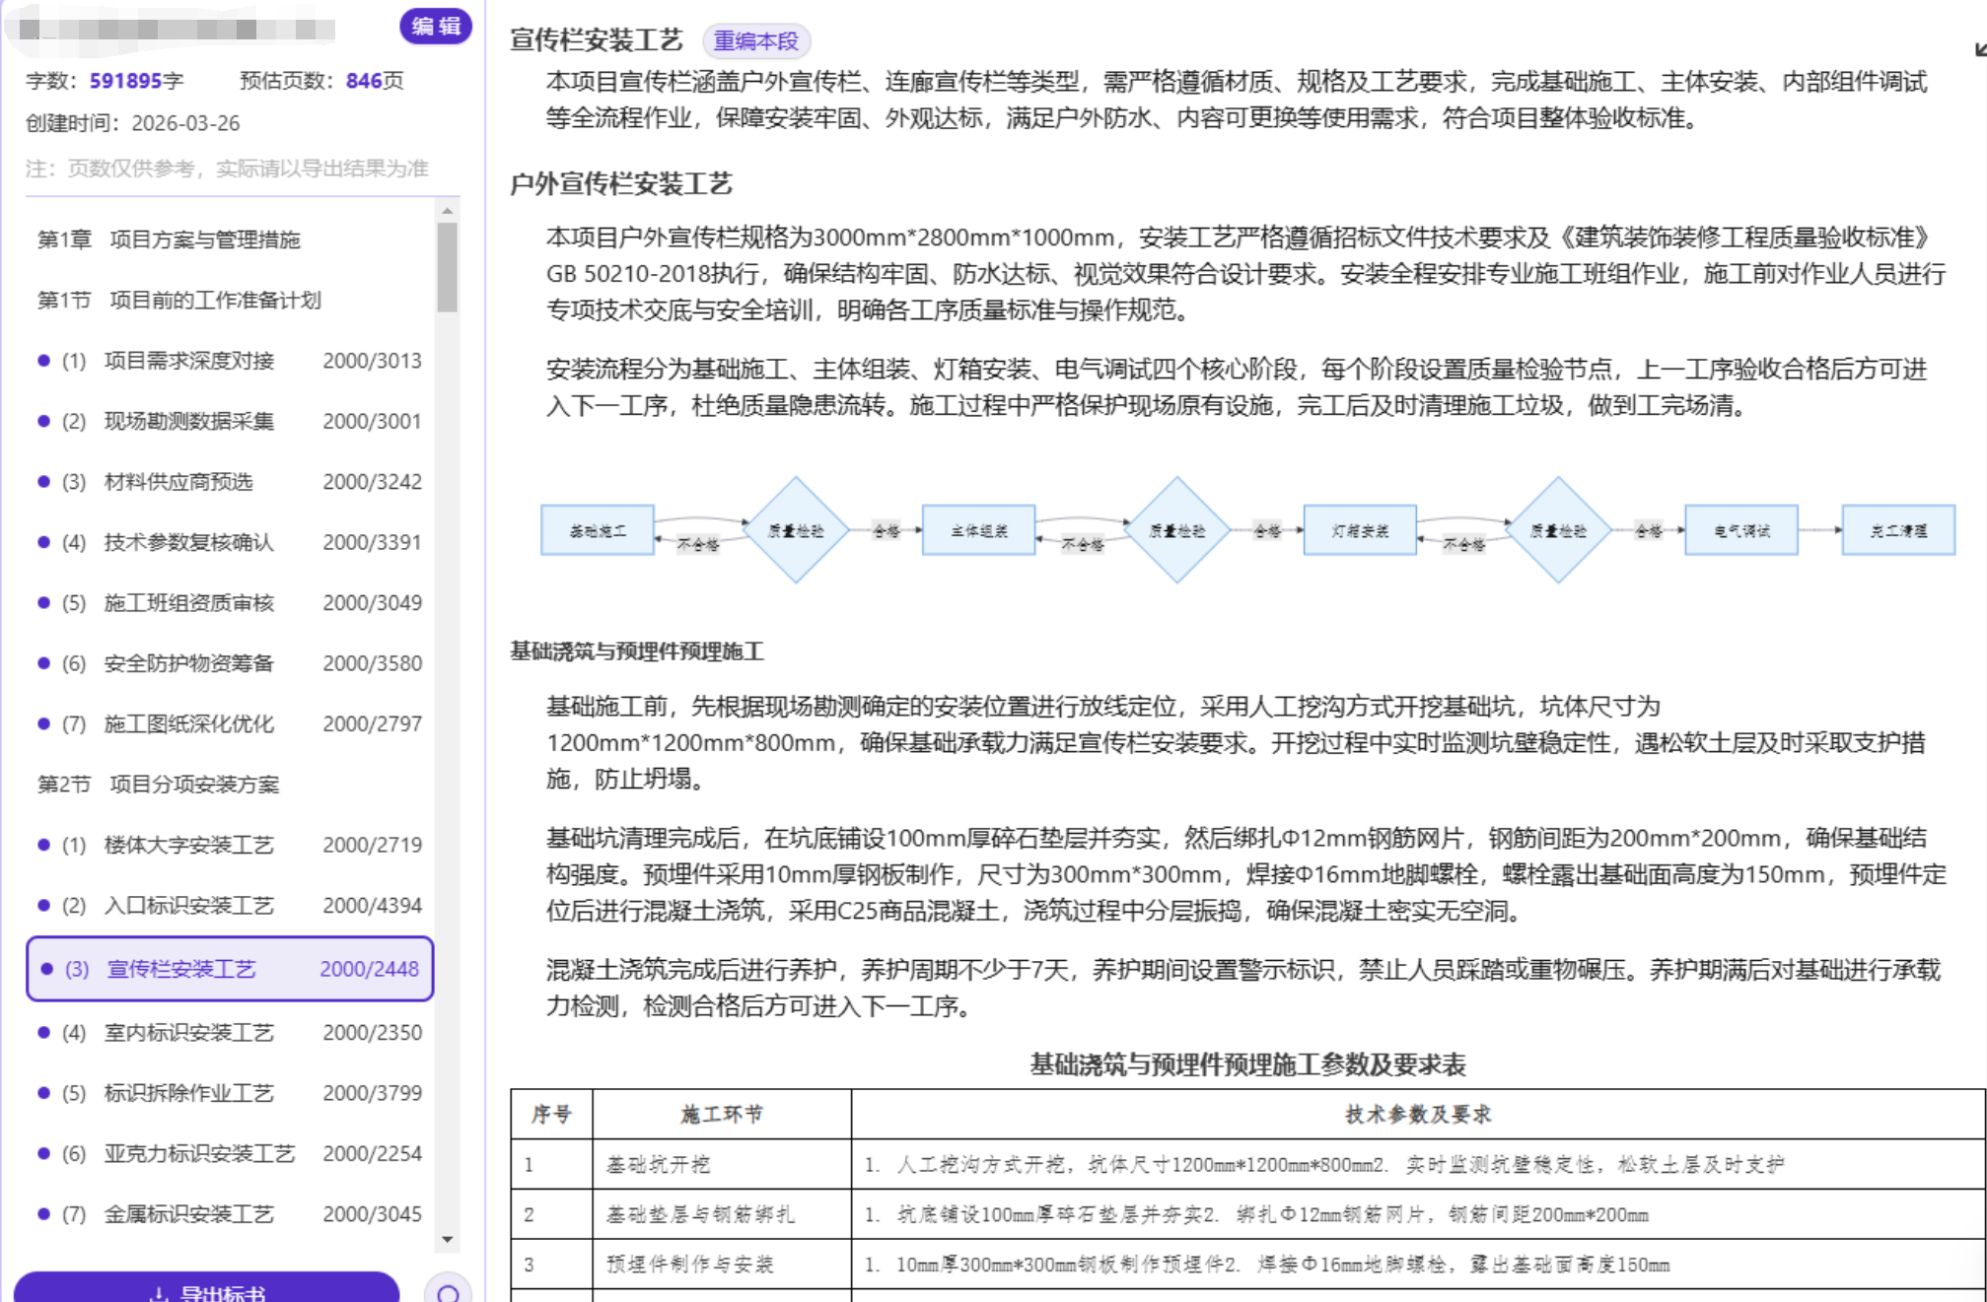Click the table cell 基础垫层与钢筋绑扎
Image resolution: width=1987 pixels, height=1302 pixels.
(722, 1214)
